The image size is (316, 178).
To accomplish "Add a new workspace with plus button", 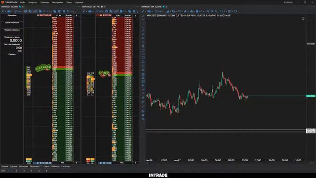I will pos(46,171).
